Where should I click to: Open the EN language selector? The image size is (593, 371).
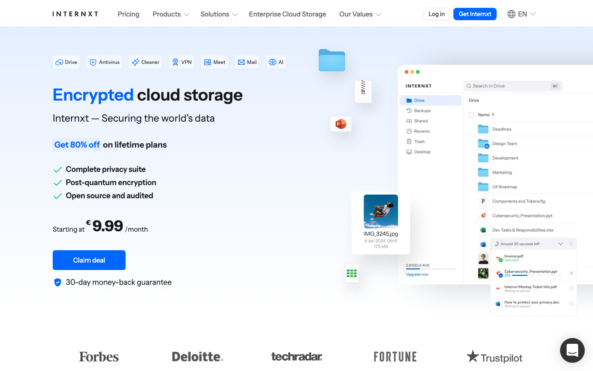click(521, 14)
